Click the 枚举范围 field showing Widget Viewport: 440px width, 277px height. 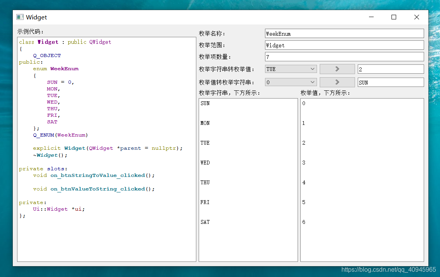pos(344,45)
